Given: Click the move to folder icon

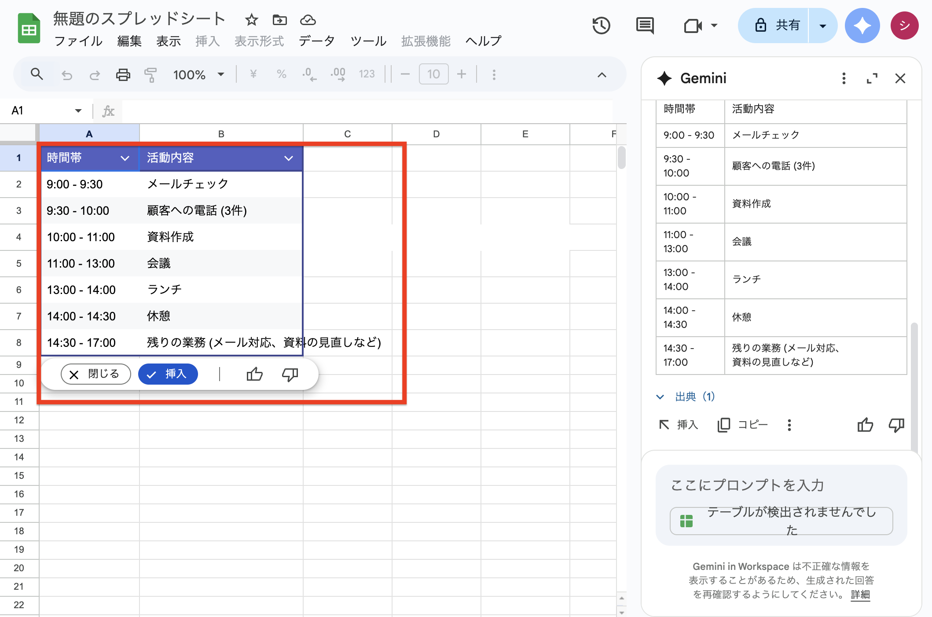Looking at the screenshot, I should [x=279, y=20].
